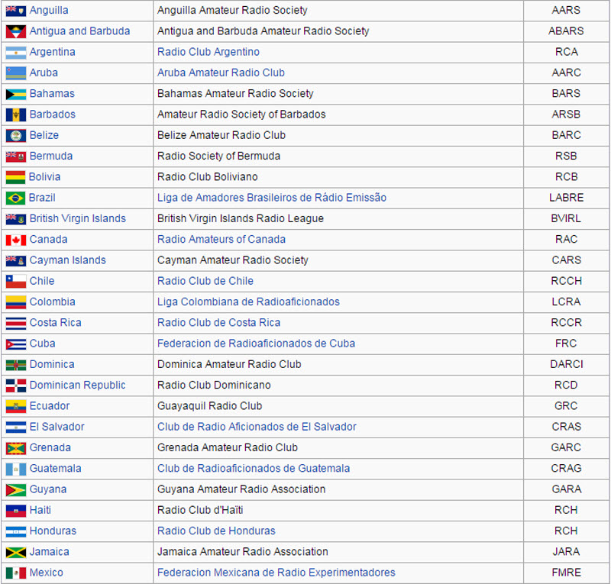611x584 pixels.
Task: Follow the Ecuador country link
Action: (50, 406)
